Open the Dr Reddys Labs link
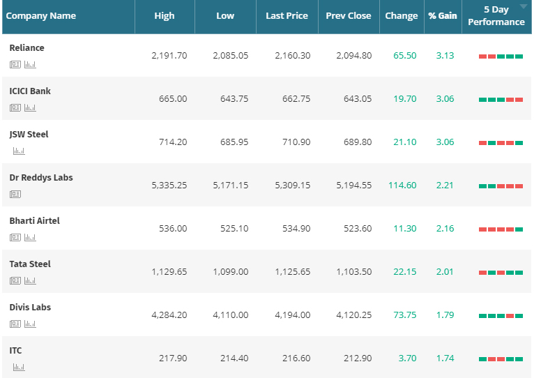 [40, 178]
